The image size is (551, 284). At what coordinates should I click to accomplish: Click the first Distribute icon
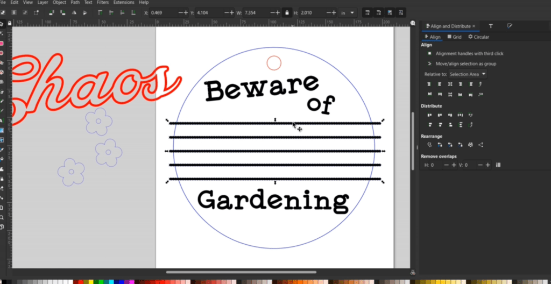point(429,115)
